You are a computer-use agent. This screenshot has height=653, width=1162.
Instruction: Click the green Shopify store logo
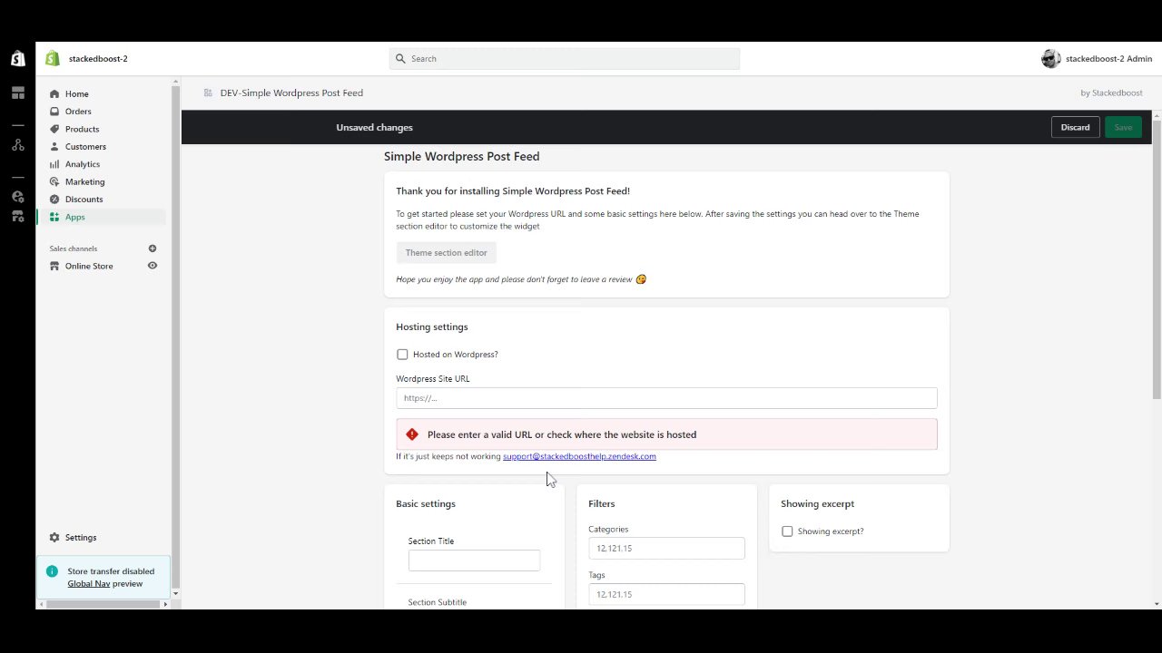point(53,59)
